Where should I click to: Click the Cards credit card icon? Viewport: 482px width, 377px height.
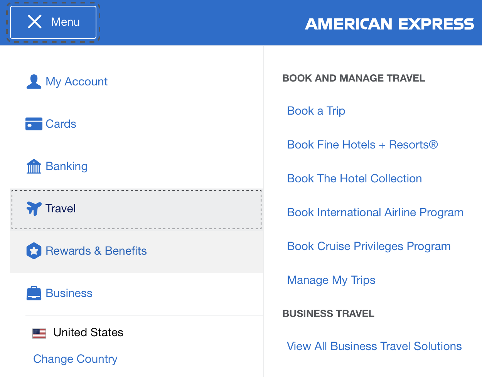pos(34,123)
